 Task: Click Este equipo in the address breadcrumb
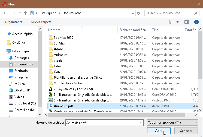[x=48, y=13]
